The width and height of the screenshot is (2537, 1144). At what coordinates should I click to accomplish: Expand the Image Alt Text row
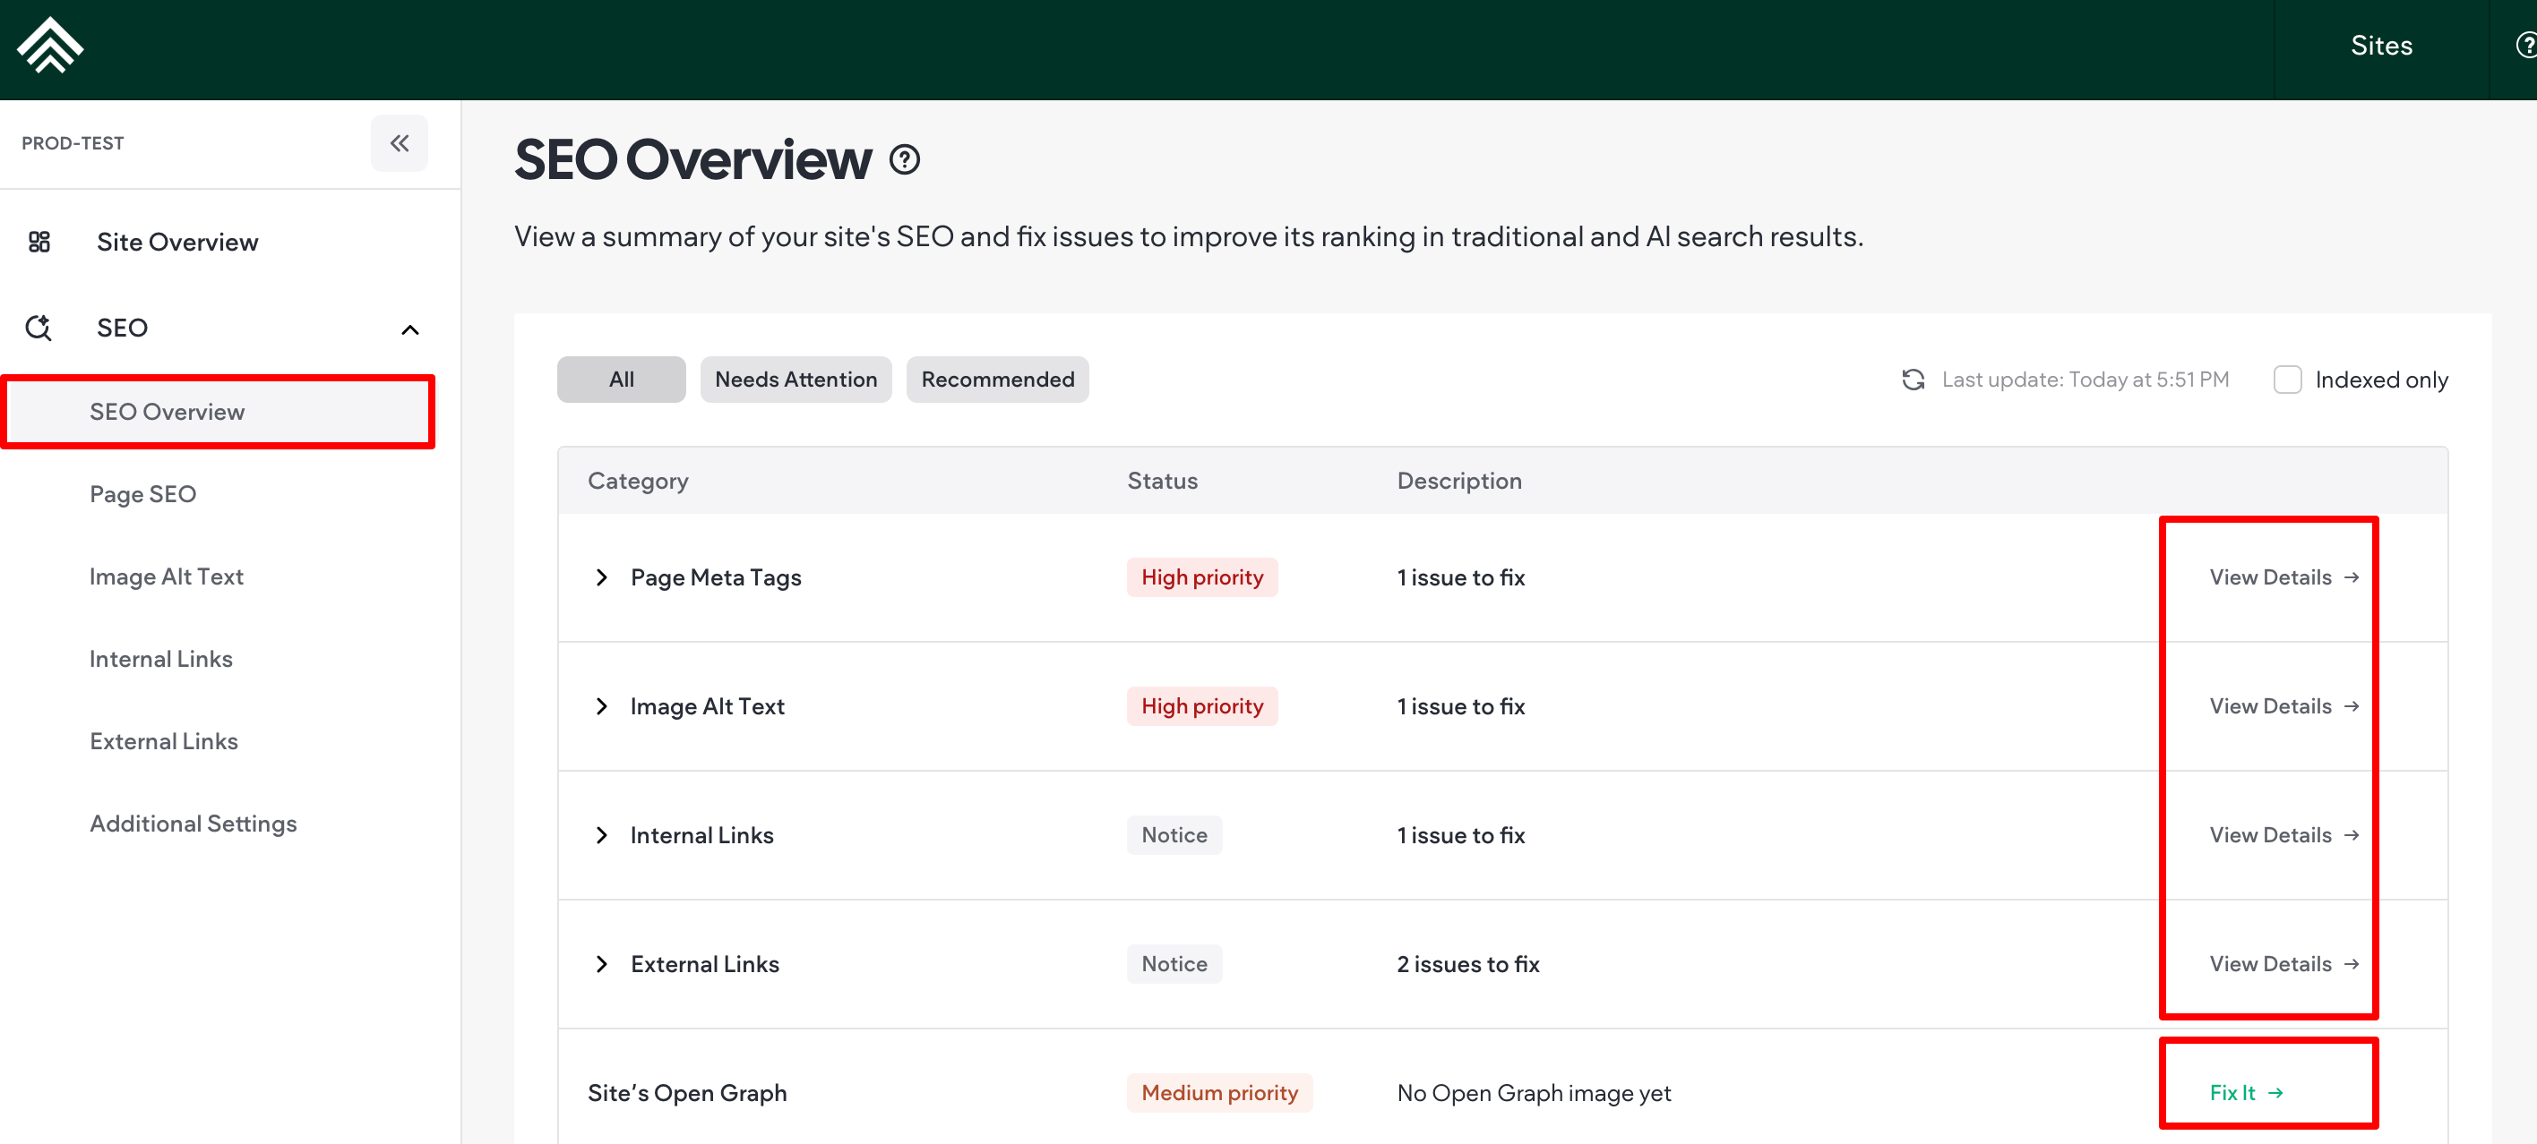click(602, 707)
